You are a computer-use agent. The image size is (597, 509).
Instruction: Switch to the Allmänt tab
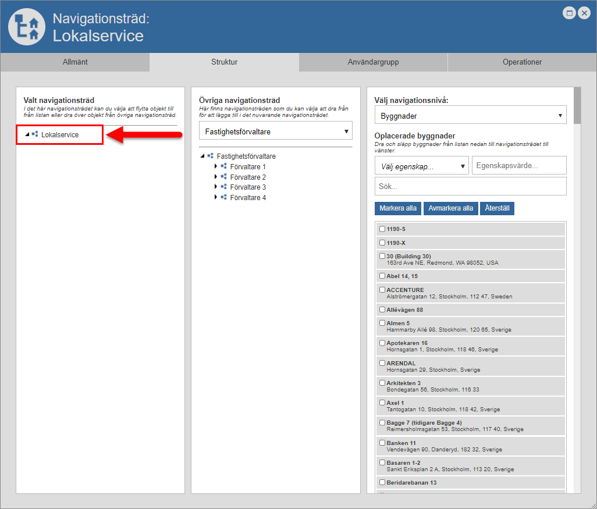pos(75,62)
